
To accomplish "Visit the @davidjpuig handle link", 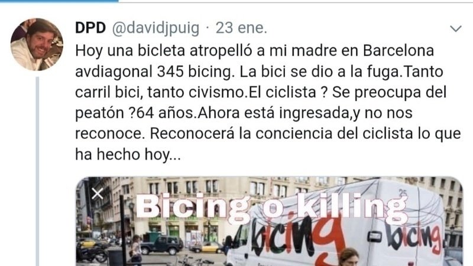I will point(155,28).
